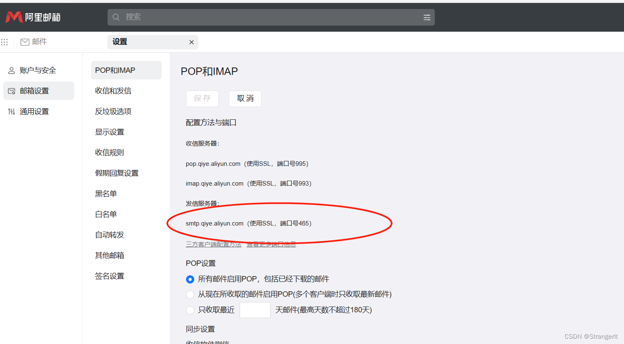Open 三方客户端配置方法 link
This screenshot has width=624, height=344.
tap(214, 244)
